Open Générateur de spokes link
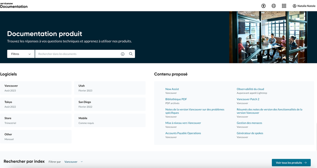This screenshot has height=168, width=317. 250,133
